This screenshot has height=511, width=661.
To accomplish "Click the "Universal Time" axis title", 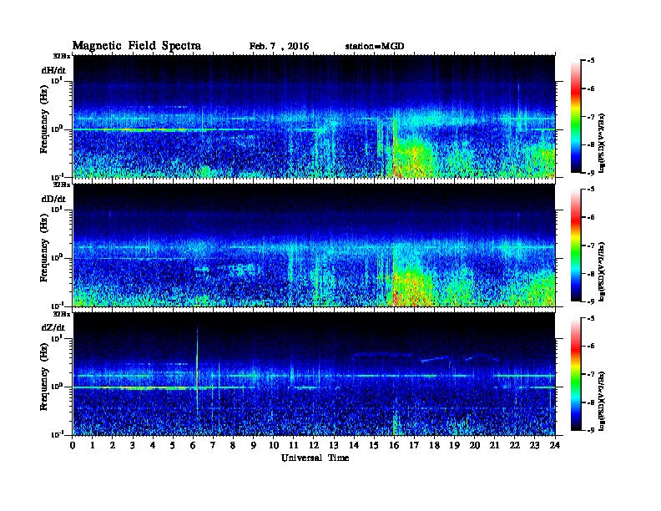I will (315, 458).
